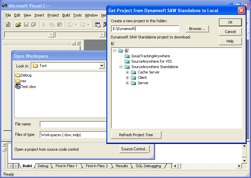
Task: Select SourceAnywhere for VSS folder
Action: pyautogui.click(x=151, y=61)
